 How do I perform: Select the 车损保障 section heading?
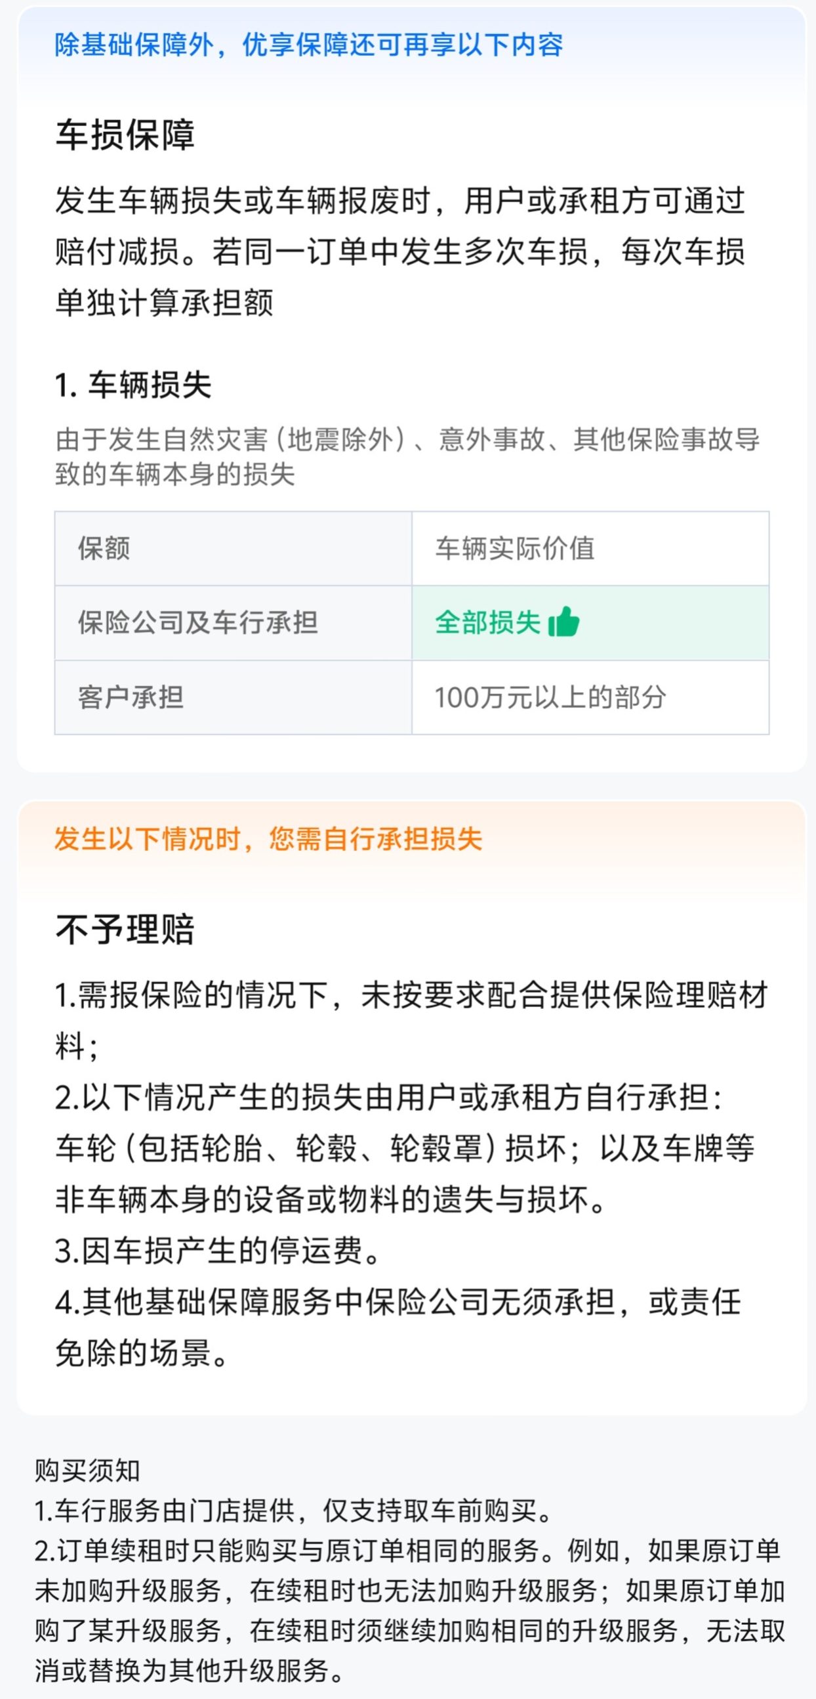(125, 135)
